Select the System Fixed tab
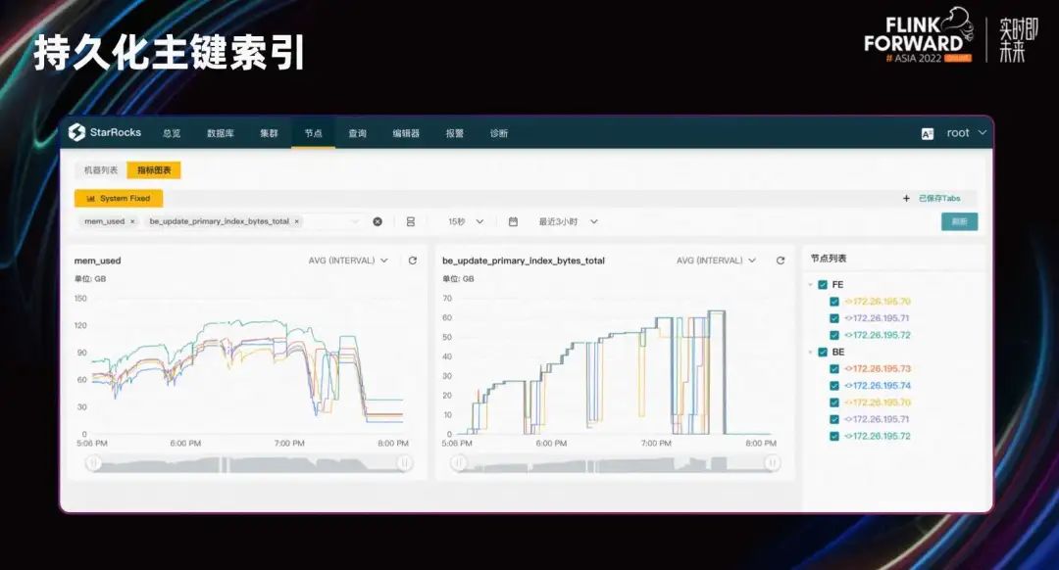 [x=119, y=198]
